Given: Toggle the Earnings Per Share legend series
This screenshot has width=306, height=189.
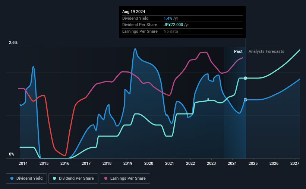Looking at the screenshot, I should (x=125, y=179).
